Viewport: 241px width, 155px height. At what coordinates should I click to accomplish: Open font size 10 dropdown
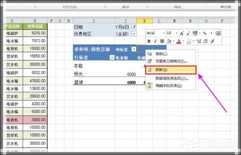point(176,33)
